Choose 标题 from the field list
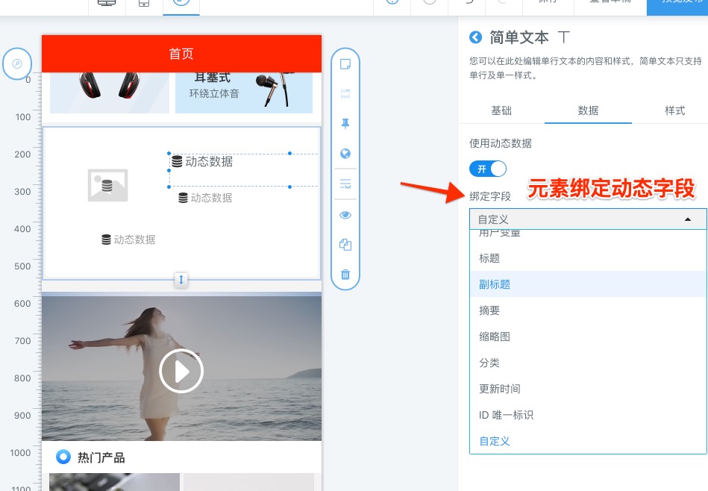The height and width of the screenshot is (491, 708). pyautogui.click(x=589, y=258)
